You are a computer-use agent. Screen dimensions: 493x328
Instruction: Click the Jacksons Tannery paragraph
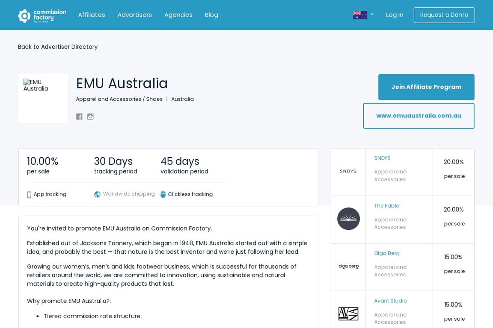tap(167, 247)
